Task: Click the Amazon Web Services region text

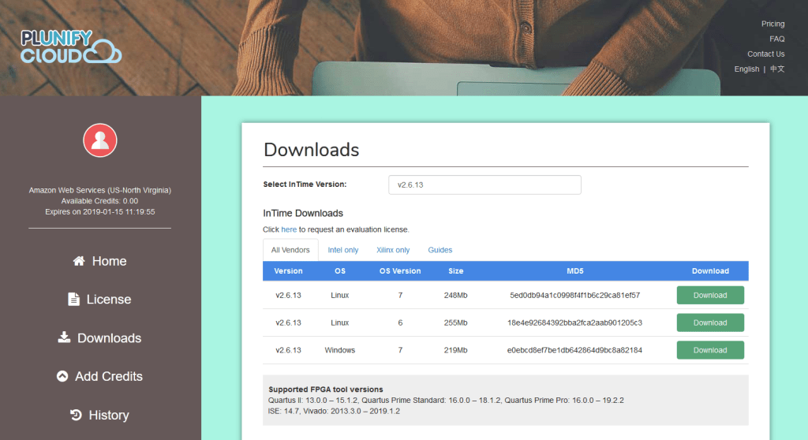Action: (99, 190)
